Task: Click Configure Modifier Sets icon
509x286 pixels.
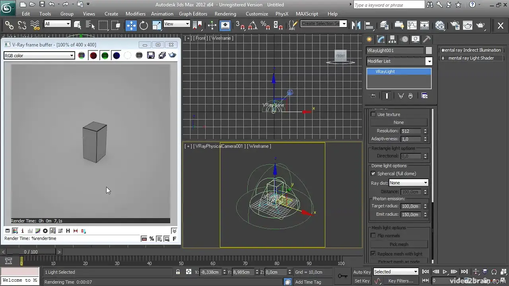Action: [424, 96]
